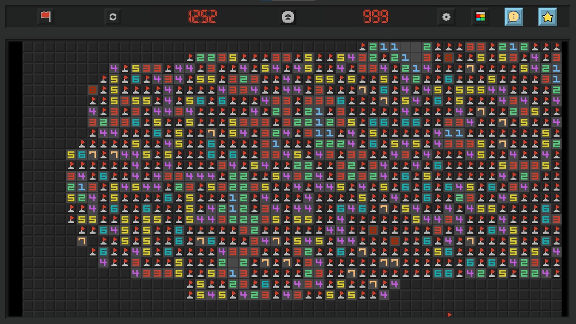Click the flagged cell in the top-right corner
The height and width of the screenshot is (324, 576).
click(557, 46)
